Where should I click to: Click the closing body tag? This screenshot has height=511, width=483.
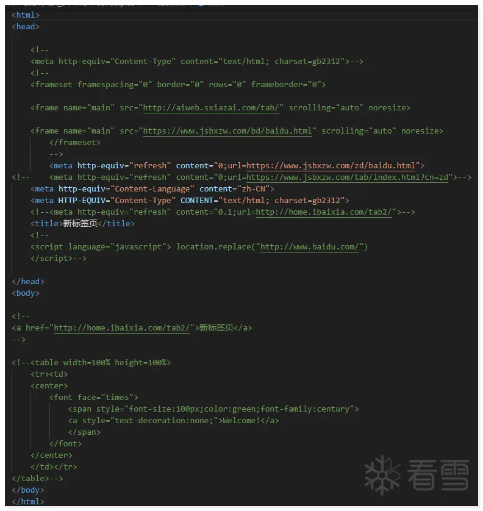pyautogui.click(x=28, y=490)
